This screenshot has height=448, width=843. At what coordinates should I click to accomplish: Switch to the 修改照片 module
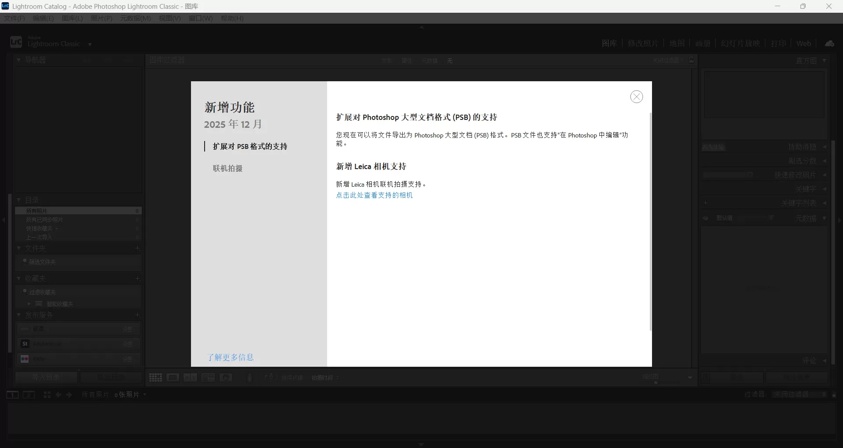(x=643, y=43)
